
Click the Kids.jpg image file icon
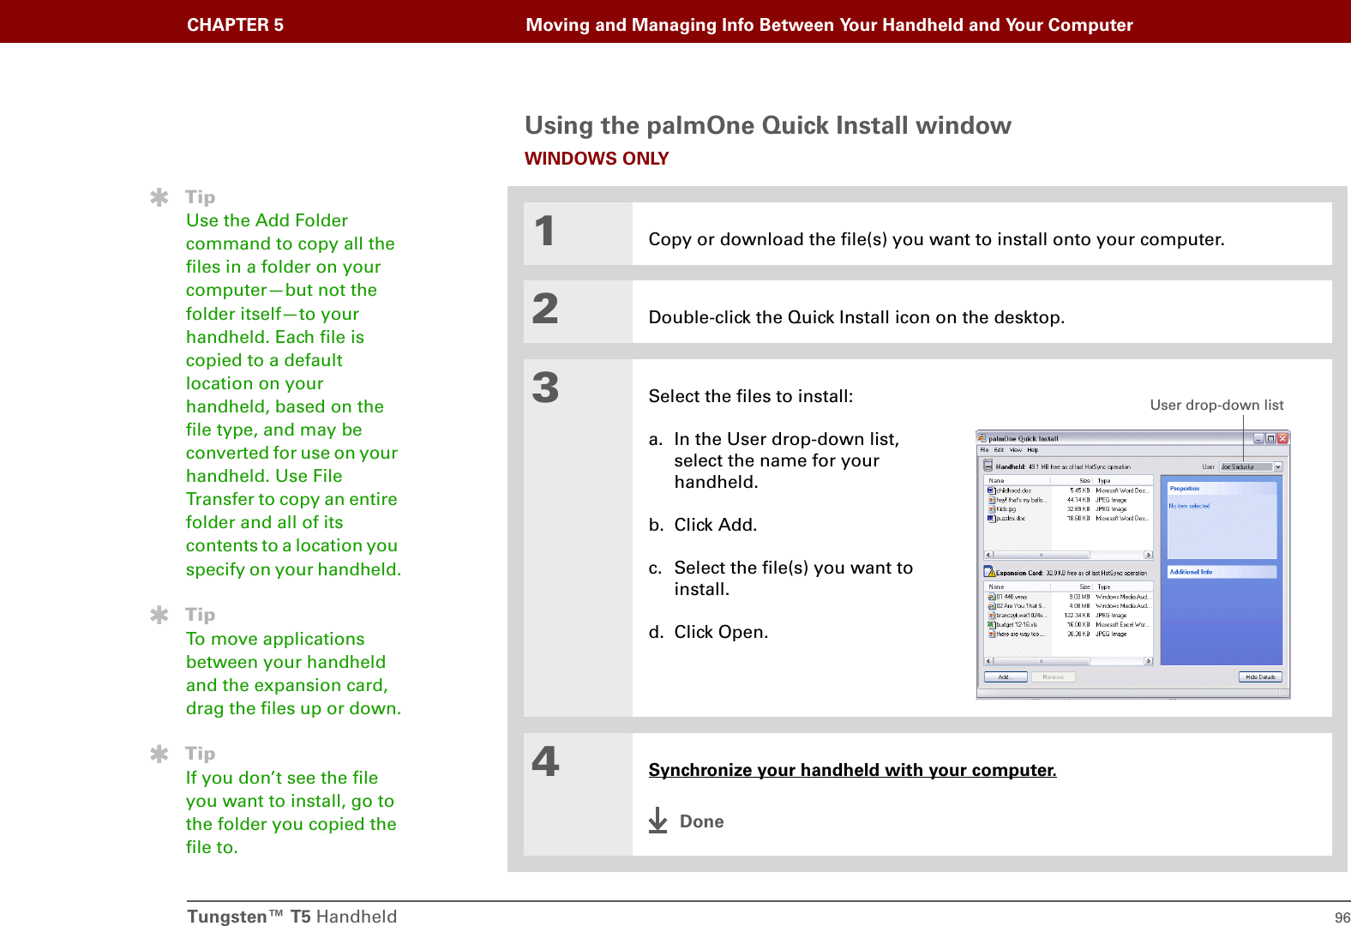[992, 509]
